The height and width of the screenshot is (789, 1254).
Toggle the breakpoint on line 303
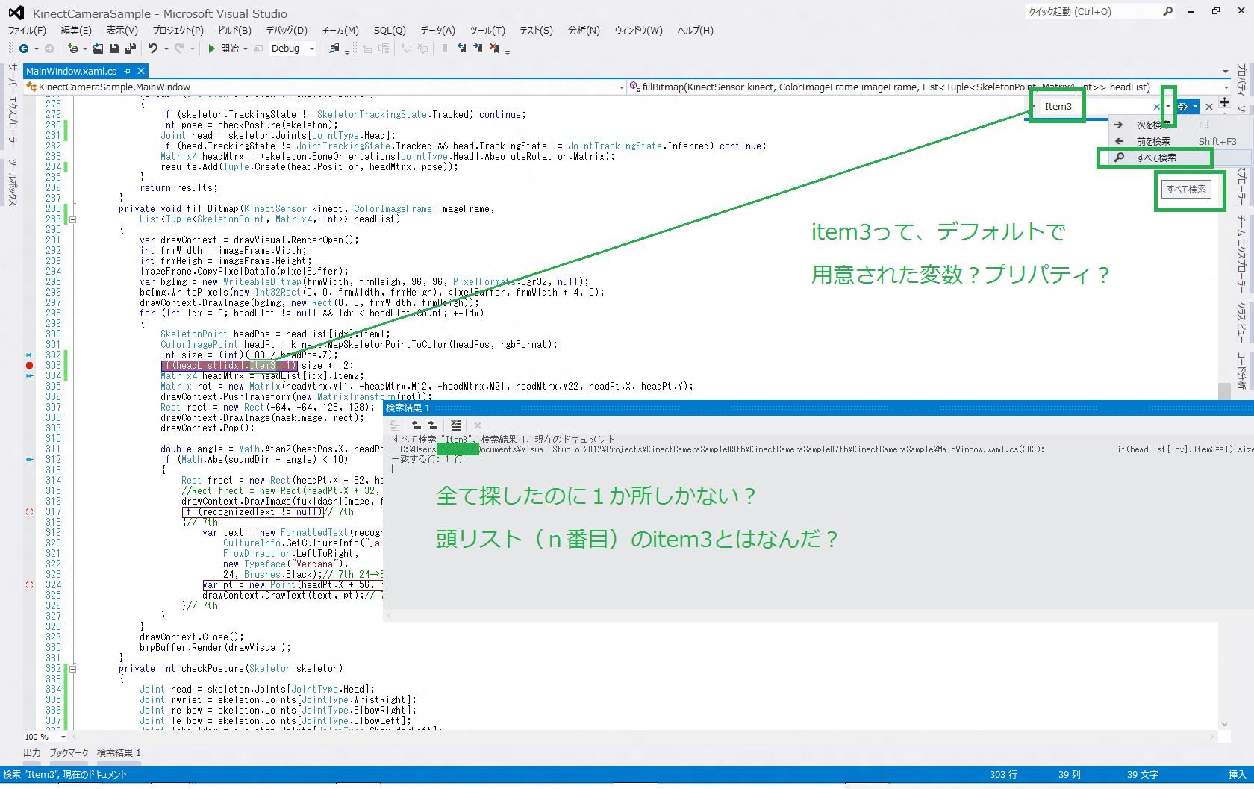point(30,366)
